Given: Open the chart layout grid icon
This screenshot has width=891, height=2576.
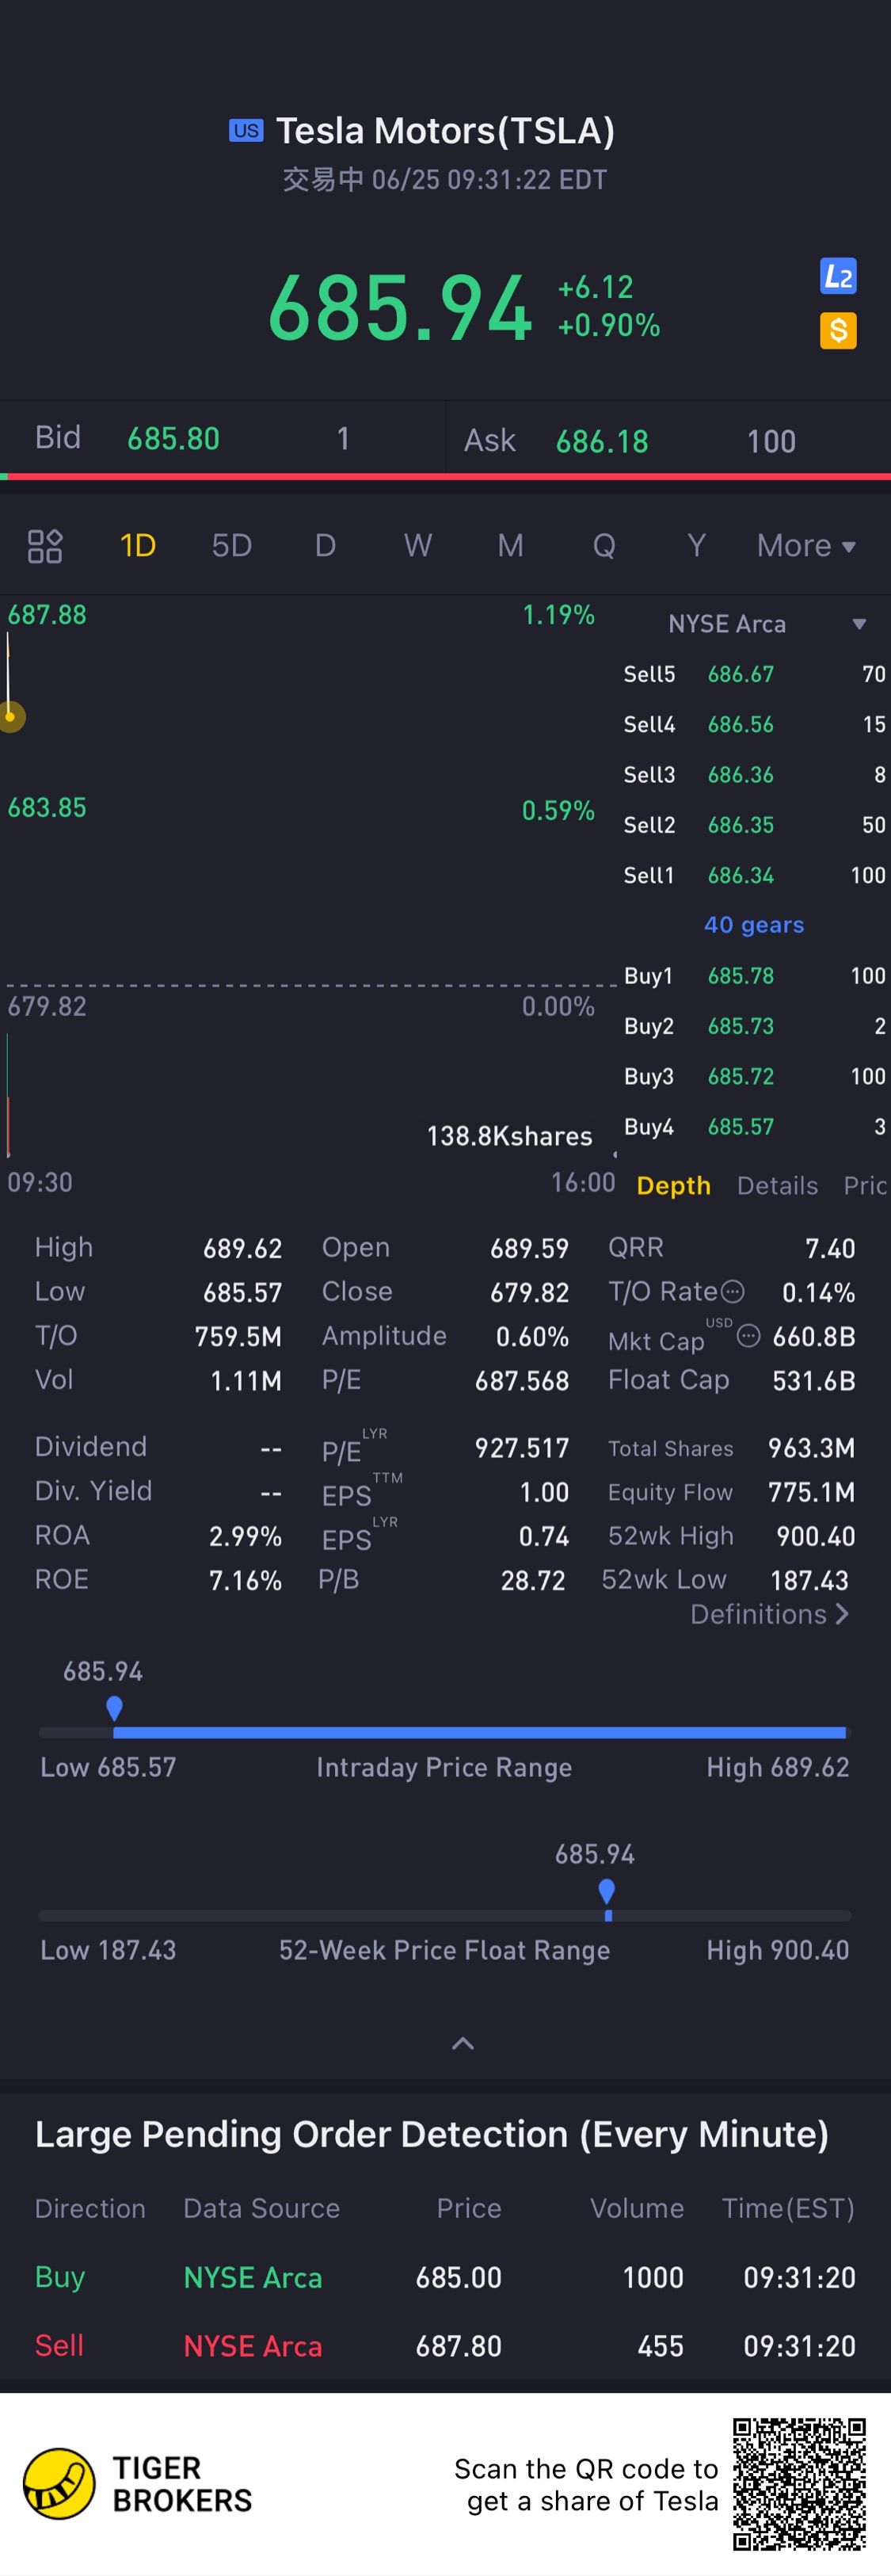Looking at the screenshot, I should click(45, 546).
